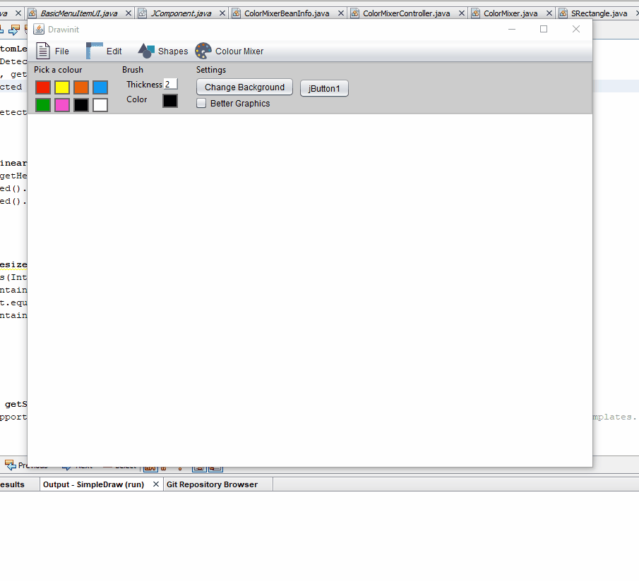Open the Shapes menu

(163, 51)
